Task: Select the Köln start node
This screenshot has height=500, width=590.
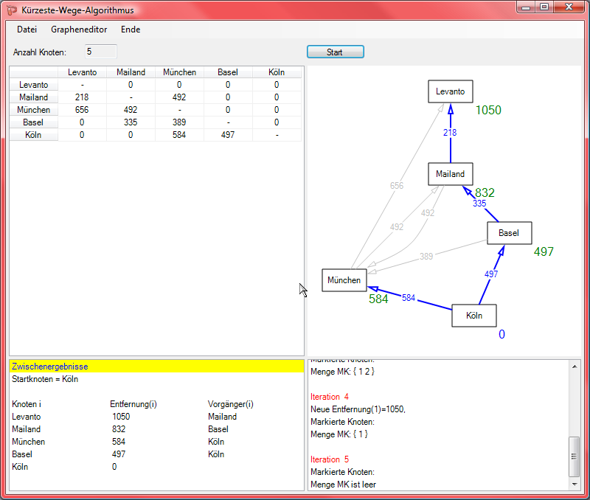Action: pos(473,316)
